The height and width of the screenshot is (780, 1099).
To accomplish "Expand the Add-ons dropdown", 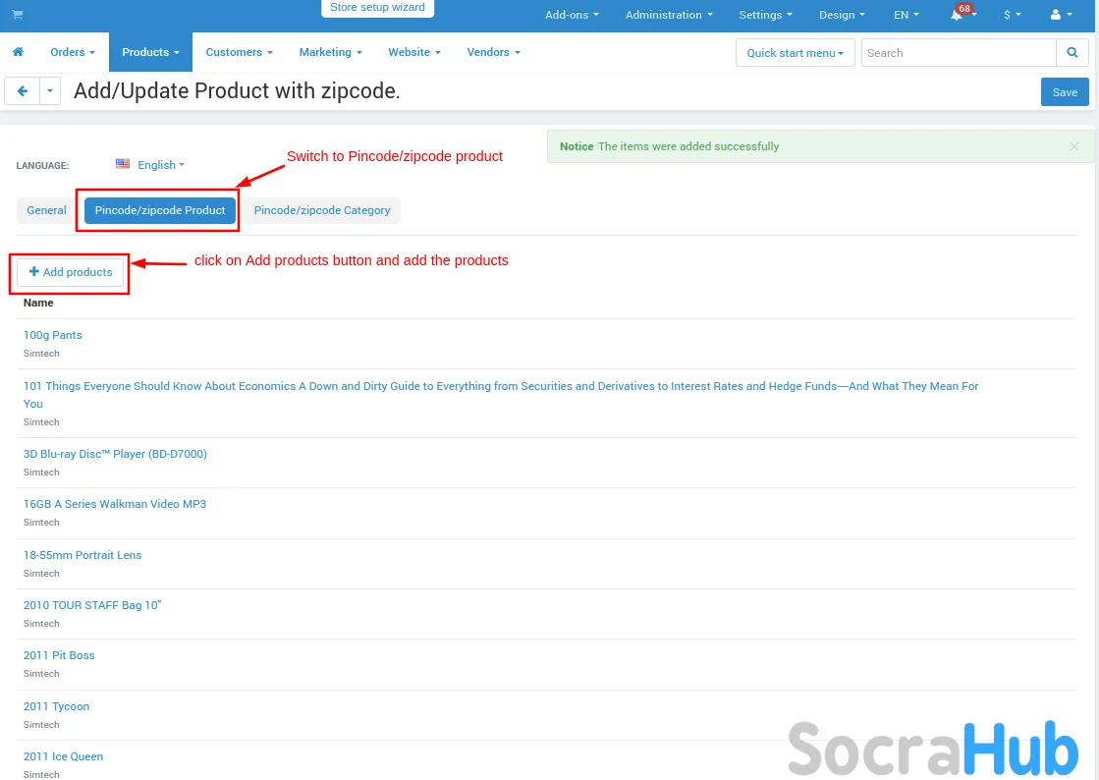I will [x=572, y=15].
